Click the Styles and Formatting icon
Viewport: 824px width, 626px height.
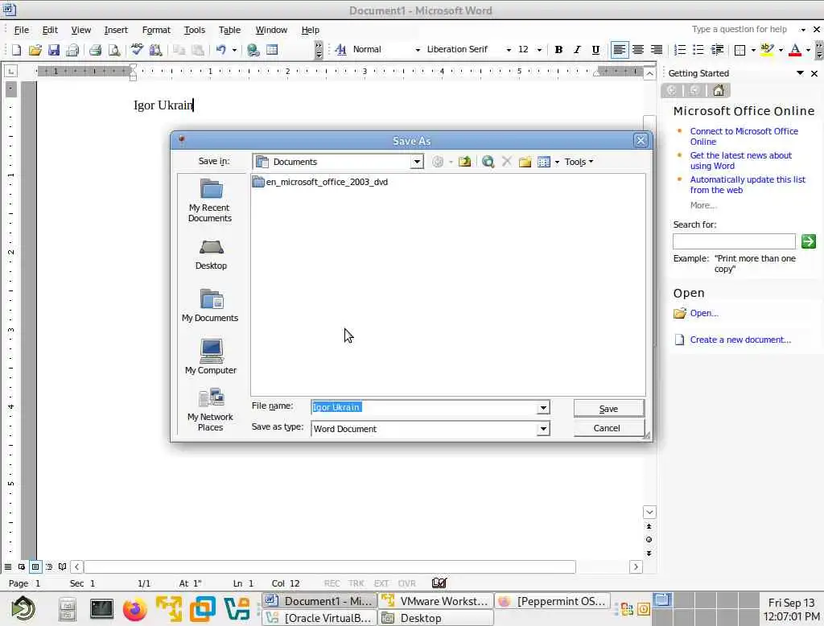pyautogui.click(x=340, y=49)
